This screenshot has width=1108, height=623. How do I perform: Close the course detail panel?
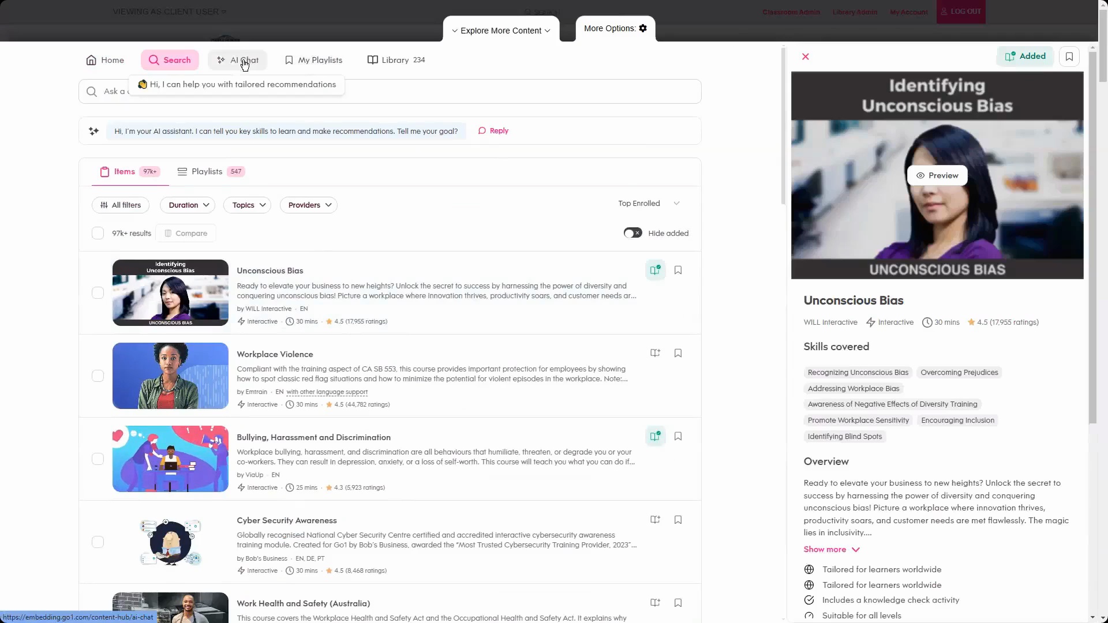806,57
